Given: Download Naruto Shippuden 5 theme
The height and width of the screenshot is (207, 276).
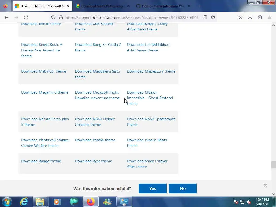Looking at the screenshot, I should [x=45, y=122].
